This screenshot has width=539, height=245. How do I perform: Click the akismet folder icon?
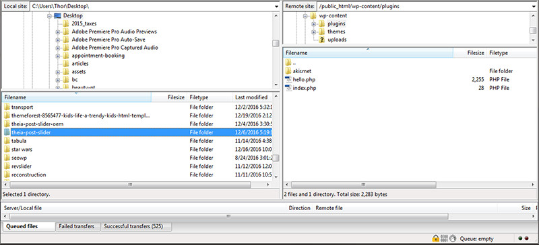point(288,71)
